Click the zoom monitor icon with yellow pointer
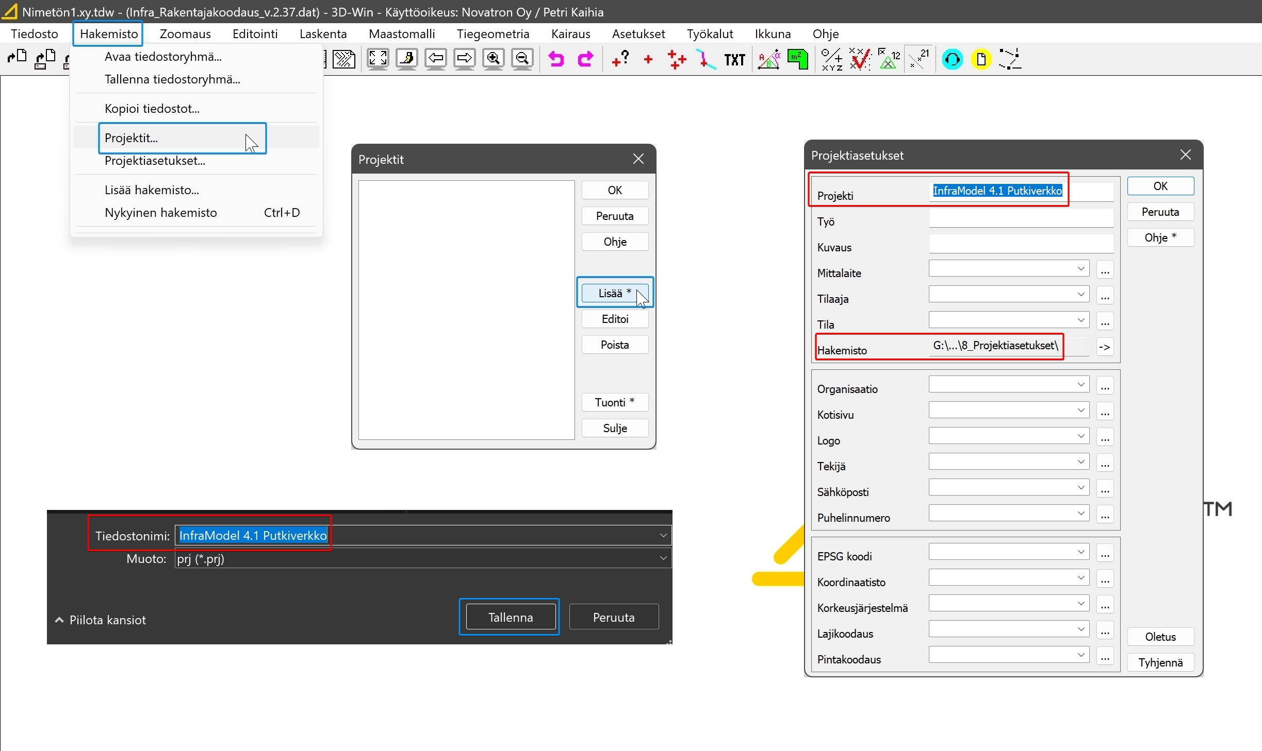The height and width of the screenshot is (751, 1262). pyautogui.click(x=407, y=59)
